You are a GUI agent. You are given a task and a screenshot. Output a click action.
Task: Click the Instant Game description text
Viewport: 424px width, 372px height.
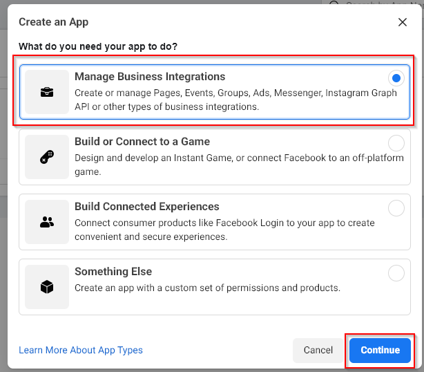pyautogui.click(x=239, y=165)
